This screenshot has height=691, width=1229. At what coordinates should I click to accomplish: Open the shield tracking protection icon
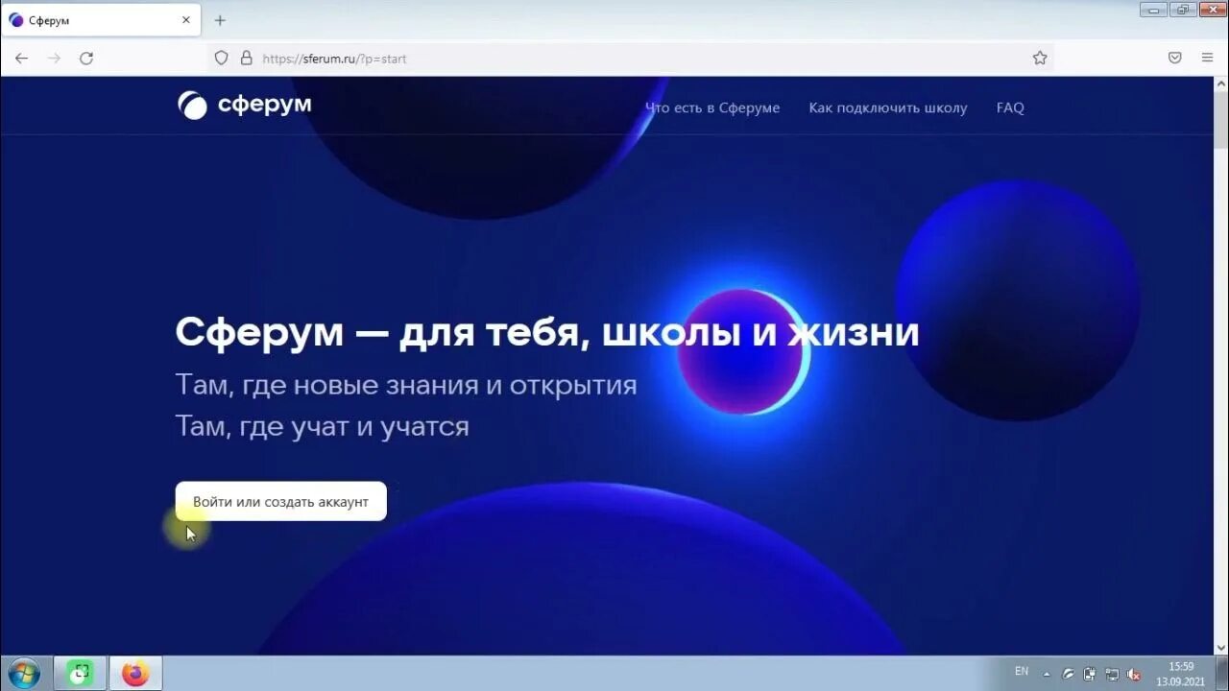pyautogui.click(x=221, y=59)
